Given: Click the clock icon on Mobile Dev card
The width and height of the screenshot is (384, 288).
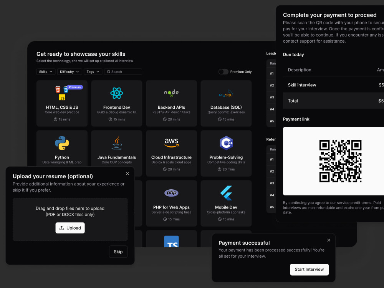Looking at the screenshot, I should (x=220, y=219).
